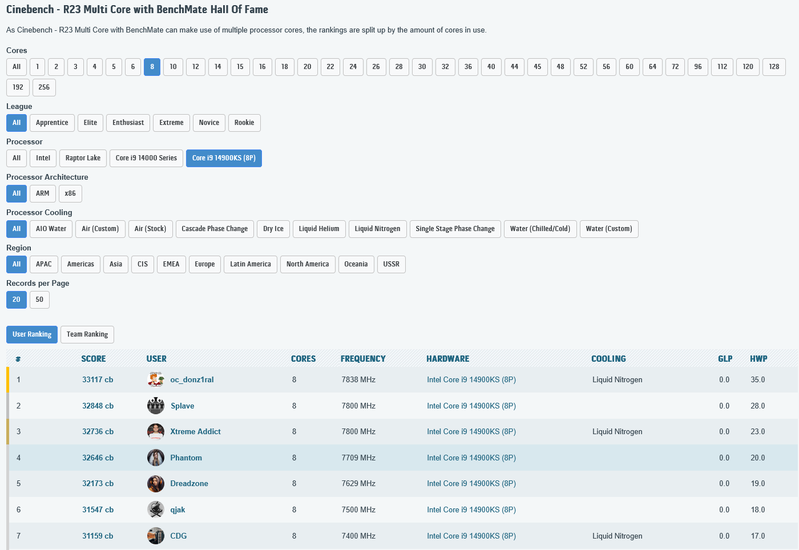
Task: Open the 32646 cb score by Phantom
Action: click(x=98, y=458)
